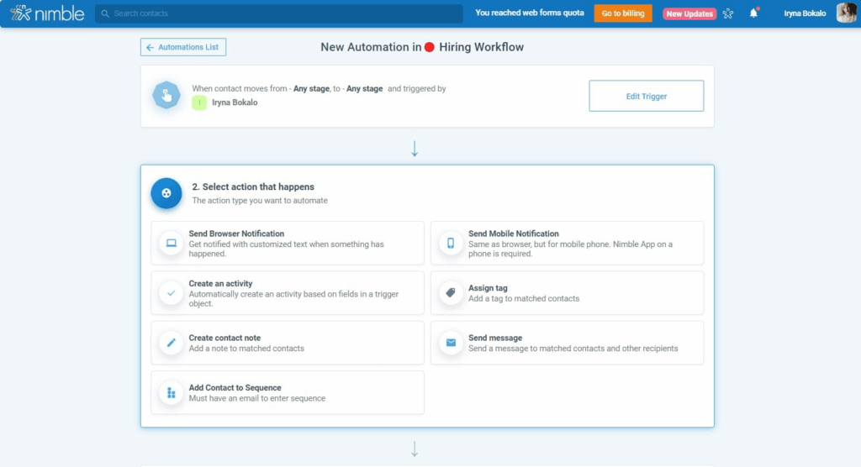861x467 pixels.
Task: Click the laptop icon for Browser Notification
Action: 172,244
